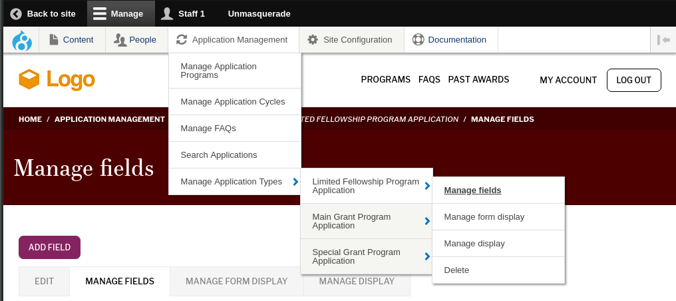The image size is (676, 301).
Task: Open the Past Awards link
Action: [x=478, y=80]
